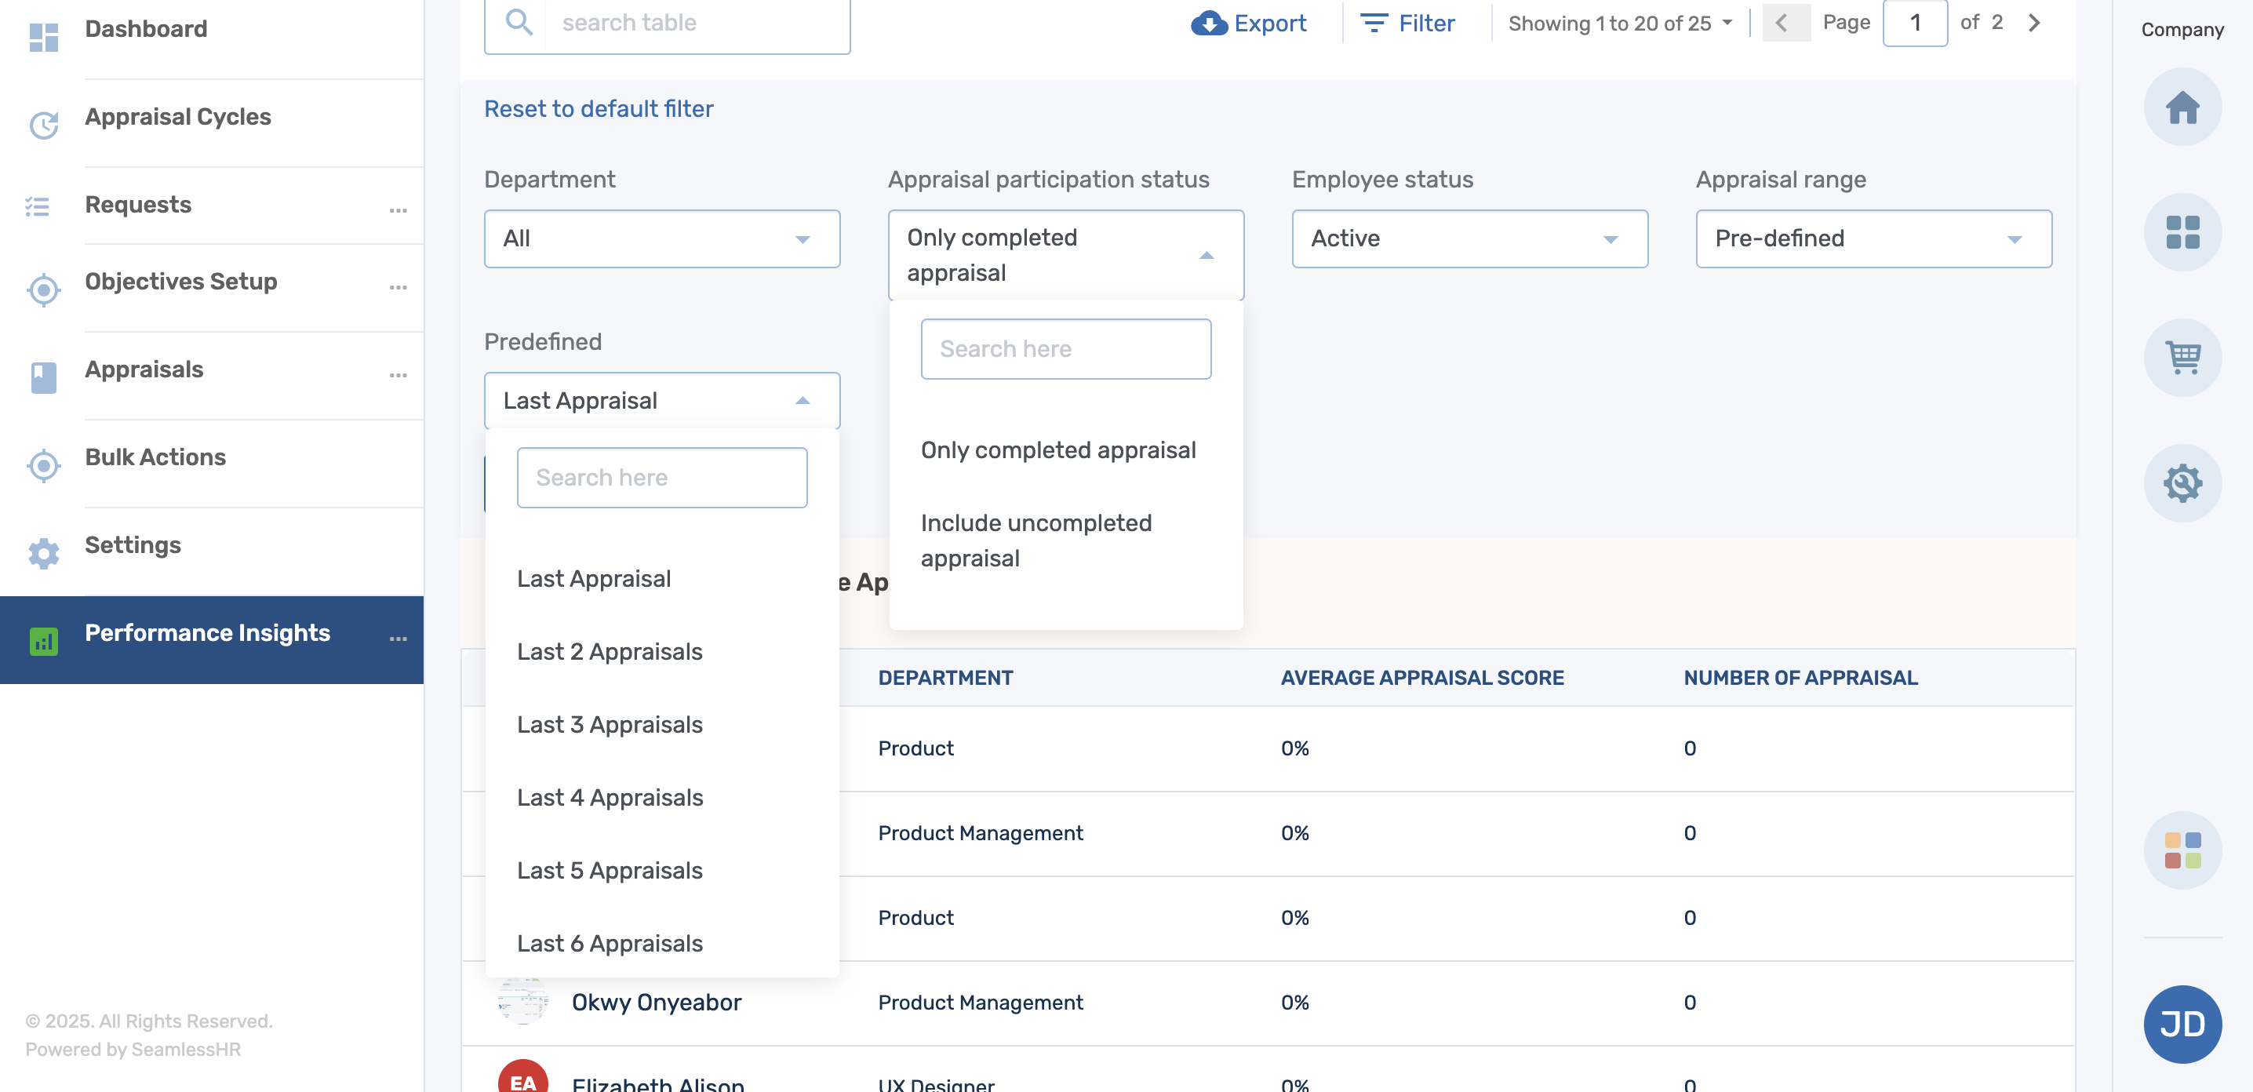Image resolution: width=2253 pixels, height=1092 pixels.
Task: Click the four-square apps grid icon
Action: [x=2182, y=232]
